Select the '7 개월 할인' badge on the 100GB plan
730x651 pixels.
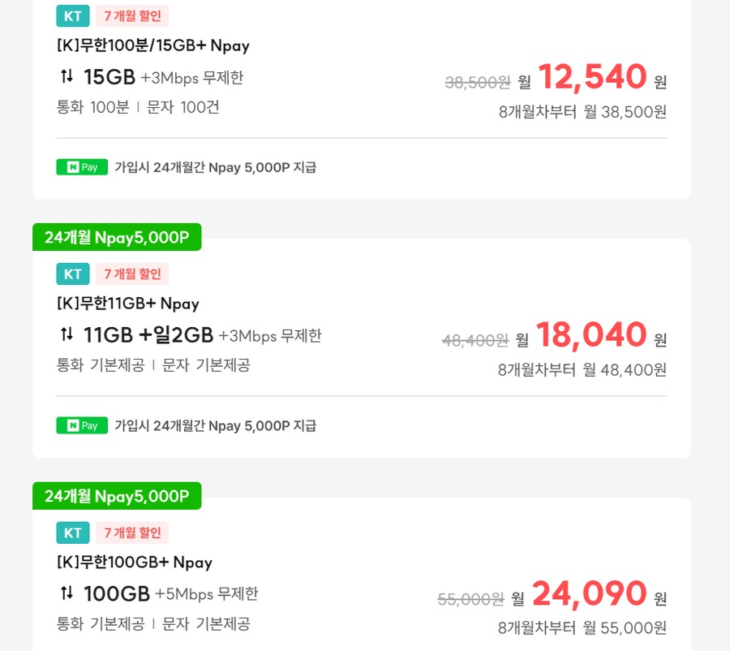tap(132, 532)
